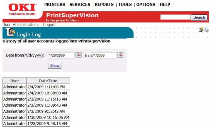The height and width of the screenshot is (128, 210).
Task: Focus the search text field
Action: (x=175, y=17)
